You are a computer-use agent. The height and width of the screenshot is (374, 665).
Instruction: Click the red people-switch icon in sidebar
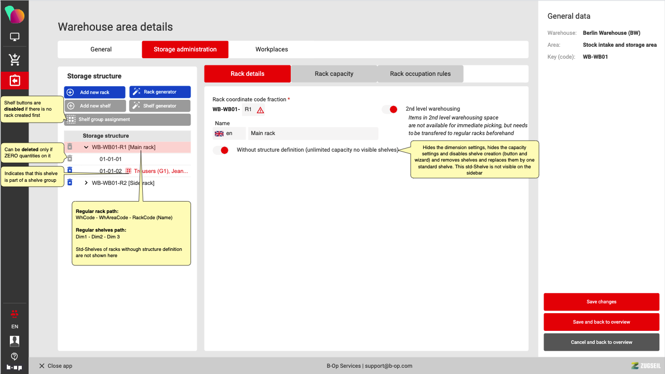[x=15, y=313]
